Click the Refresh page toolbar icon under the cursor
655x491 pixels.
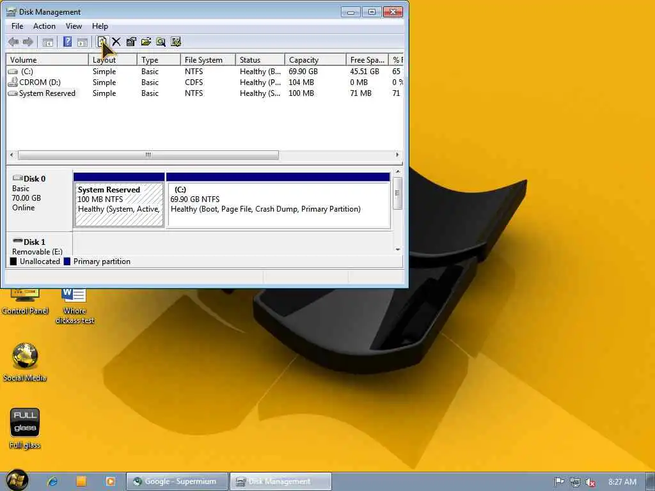pos(102,42)
